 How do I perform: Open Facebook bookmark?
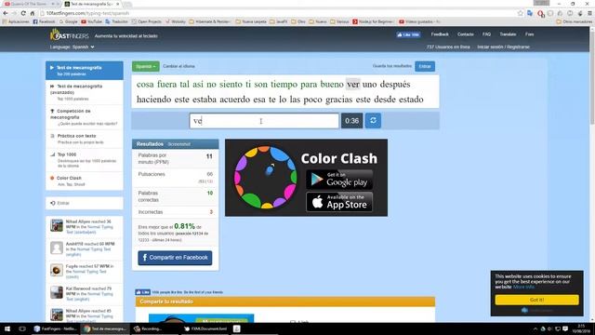(44, 21)
